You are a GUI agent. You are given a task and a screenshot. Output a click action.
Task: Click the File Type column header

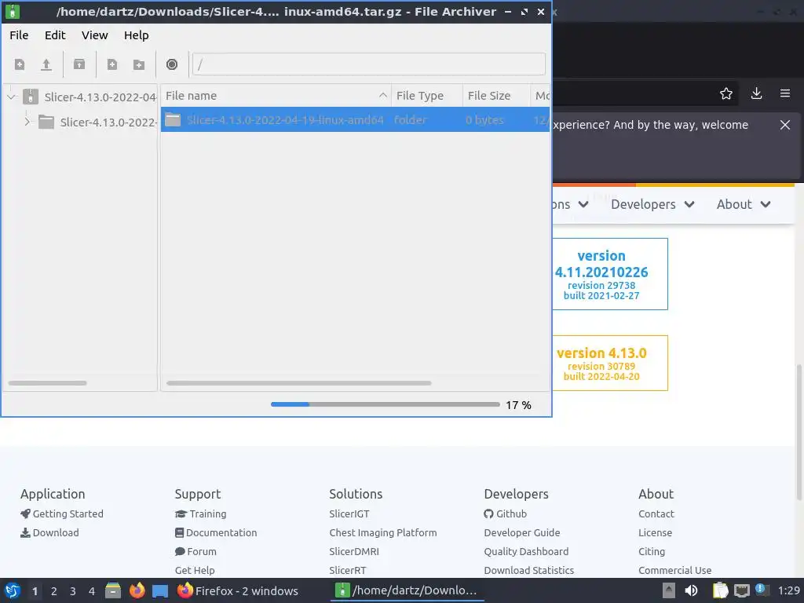tap(426, 95)
